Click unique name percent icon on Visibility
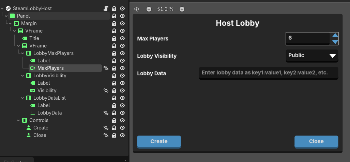The image size is (350, 162). (106, 90)
